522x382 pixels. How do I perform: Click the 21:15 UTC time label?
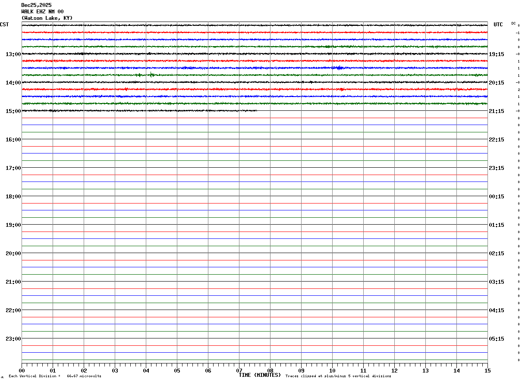[497, 111]
